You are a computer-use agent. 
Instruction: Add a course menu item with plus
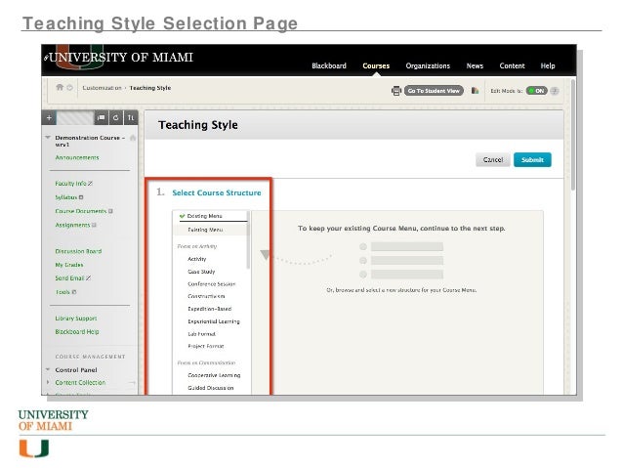tap(49, 117)
